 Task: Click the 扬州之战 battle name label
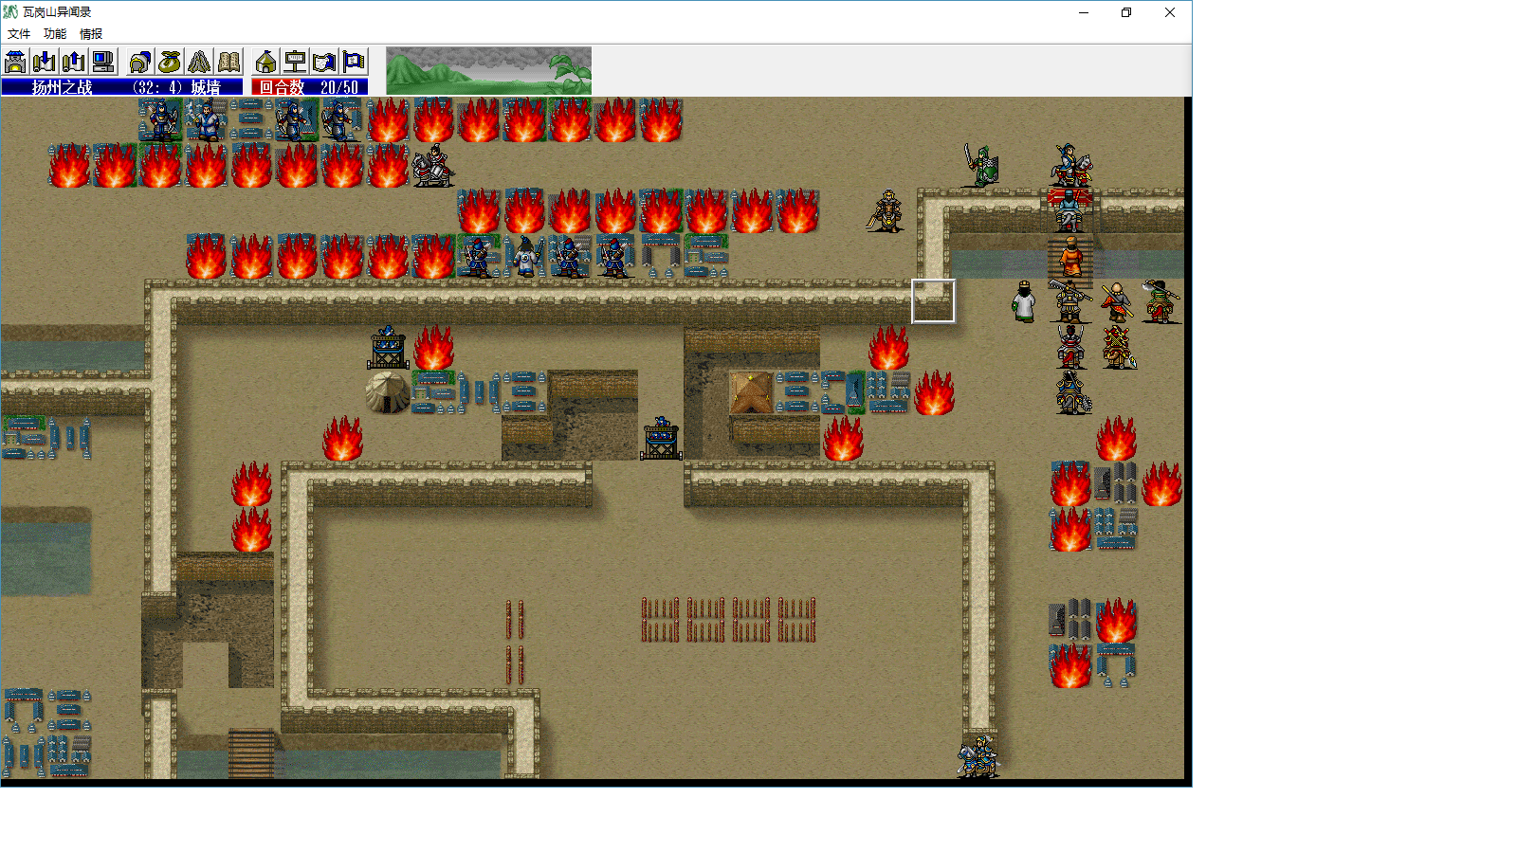pyautogui.click(x=63, y=87)
